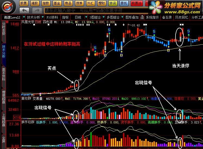
Task: Click the M2: 13.984 value
Action: [85, 22]
